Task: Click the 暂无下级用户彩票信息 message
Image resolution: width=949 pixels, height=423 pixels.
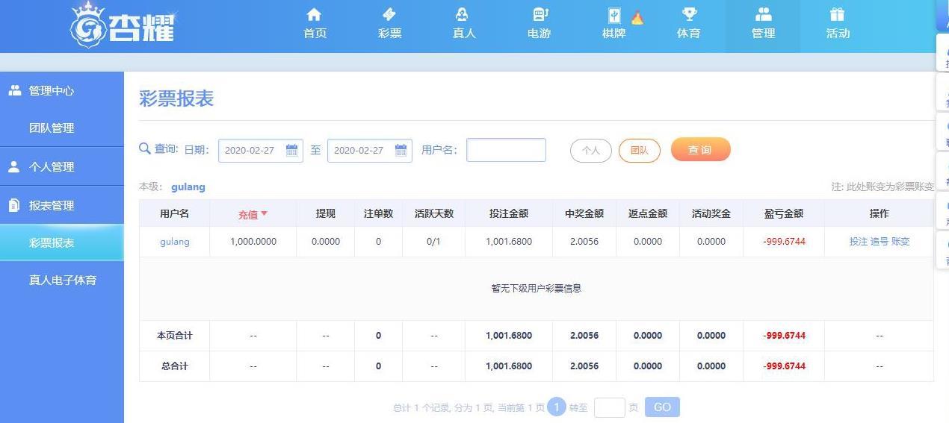Action: pos(536,288)
